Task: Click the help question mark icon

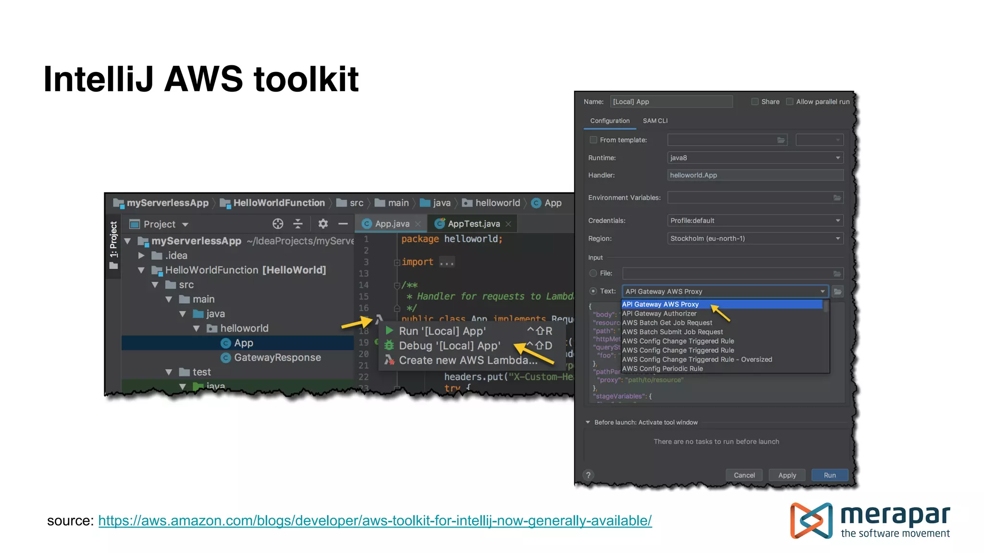Action: pyautogui.click(x=588, y=475)
